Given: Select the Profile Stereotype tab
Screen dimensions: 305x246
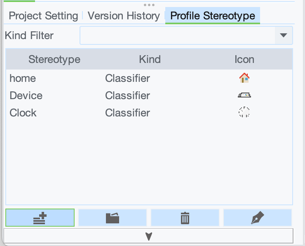Looking at the screenshot, I should tap(213, 16).
